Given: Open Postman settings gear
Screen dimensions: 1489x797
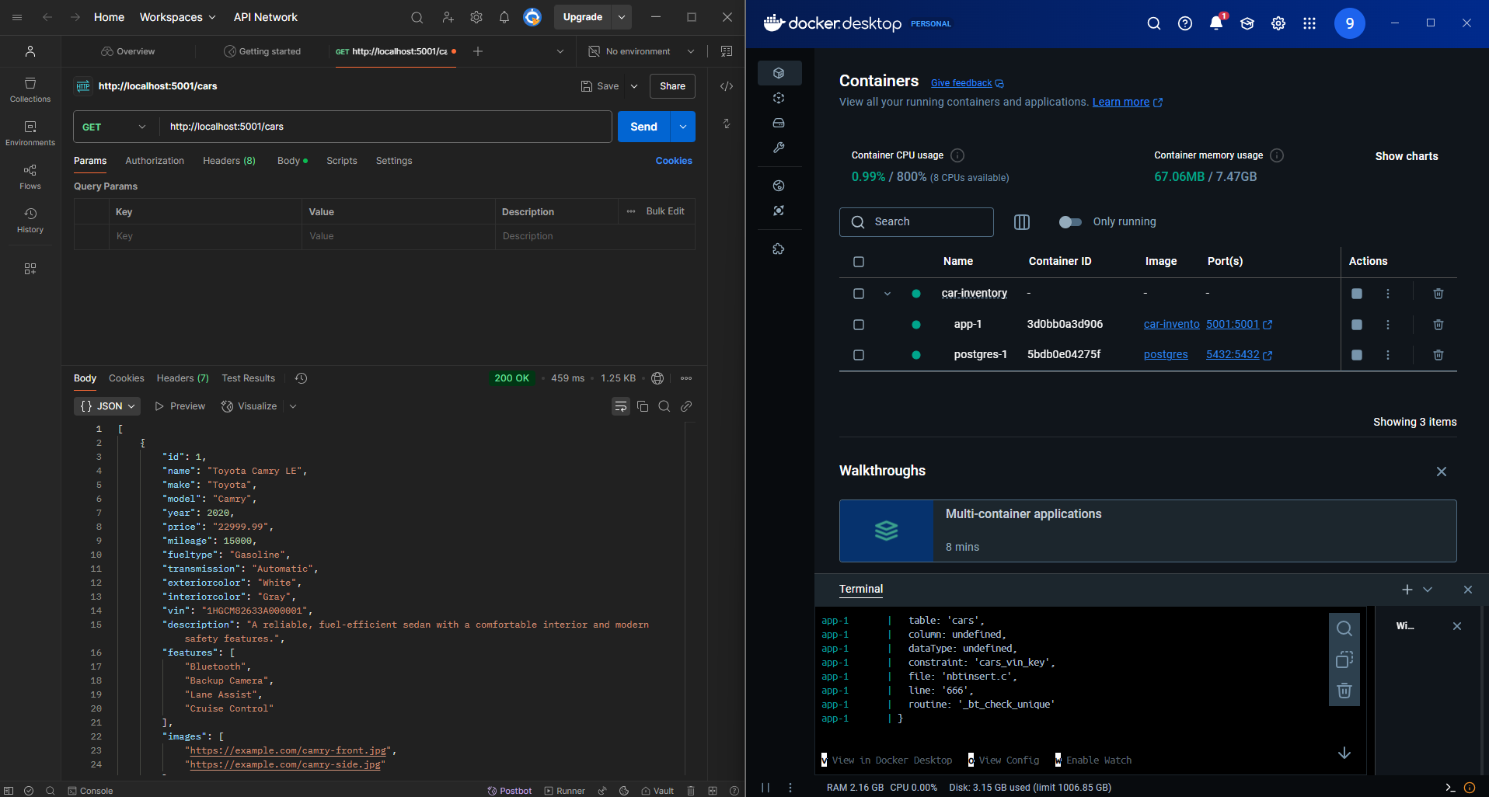Looking at the screenshot, I should (x=476, y=17).
